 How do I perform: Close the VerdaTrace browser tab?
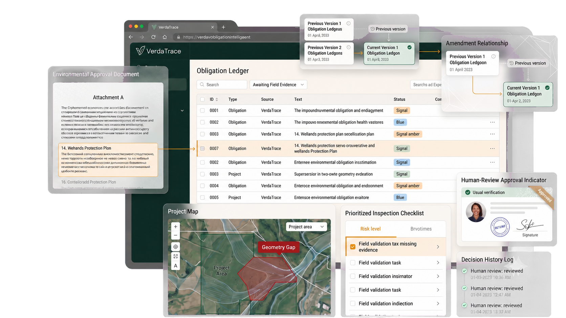[x=212, y=27]
